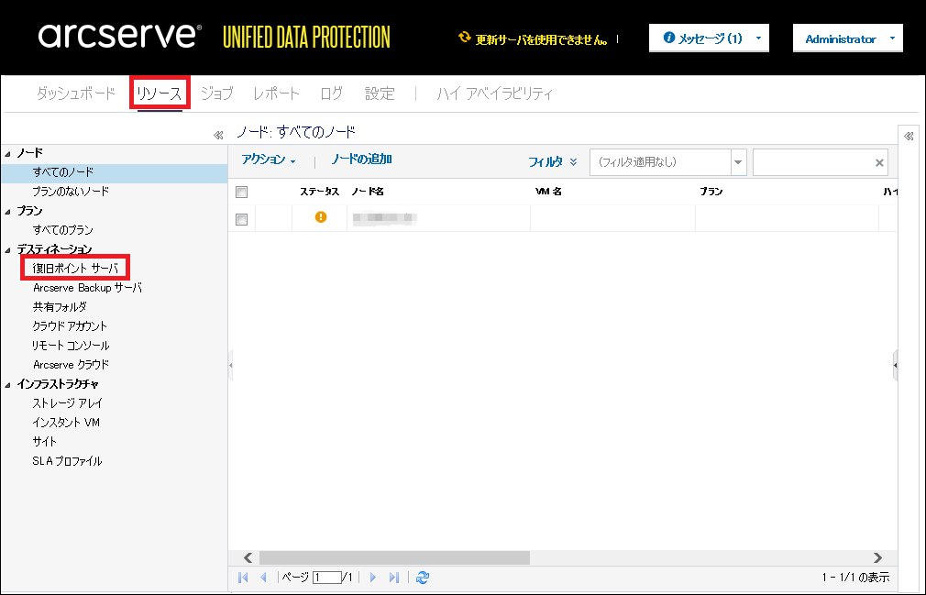
Task: Click the right arrow of the horizontal scrollbar
Action: pyautogui.click(x=877, y=557)
